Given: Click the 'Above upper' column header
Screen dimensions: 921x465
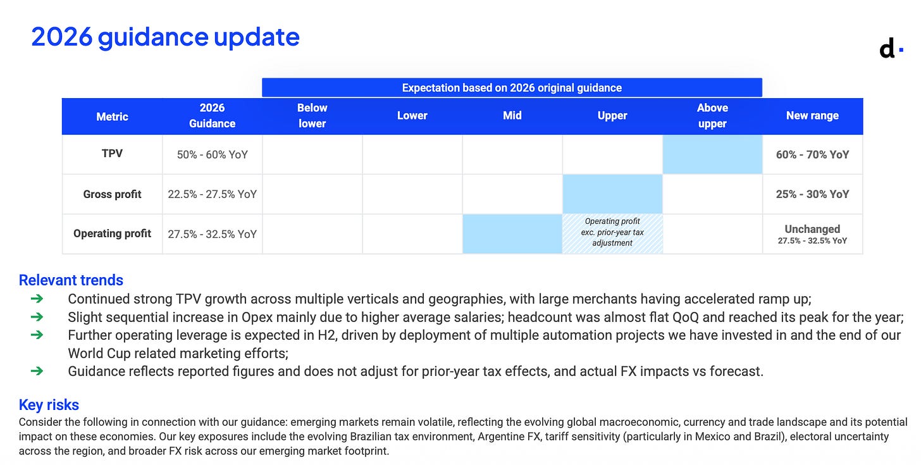Looking at the screenshot, I should point(712,116).
